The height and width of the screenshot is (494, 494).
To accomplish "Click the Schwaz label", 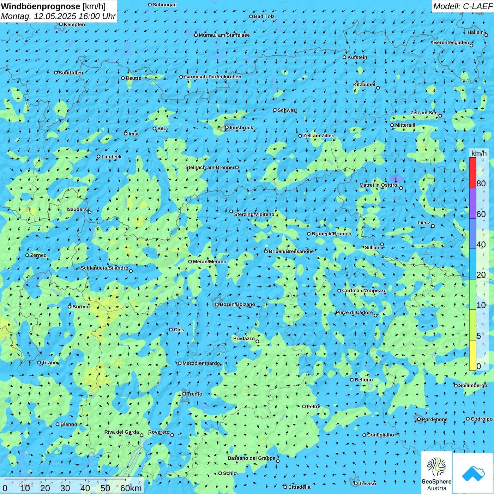I will [287, 110].
